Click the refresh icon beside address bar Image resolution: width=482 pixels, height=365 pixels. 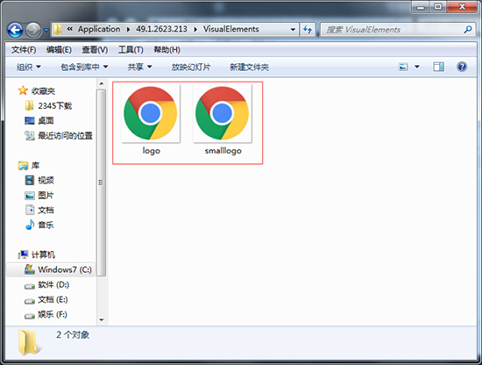tap(308, 30)
